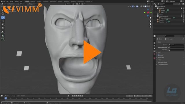Select the 3D Cursor tool
185x104 pixels.
pyautogui.click(x=3, y=14)
